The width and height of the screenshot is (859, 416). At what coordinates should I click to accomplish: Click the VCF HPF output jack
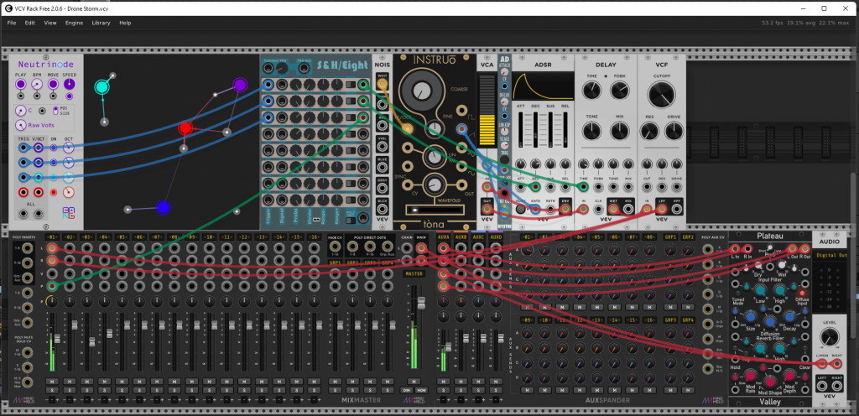coord(675,209)
